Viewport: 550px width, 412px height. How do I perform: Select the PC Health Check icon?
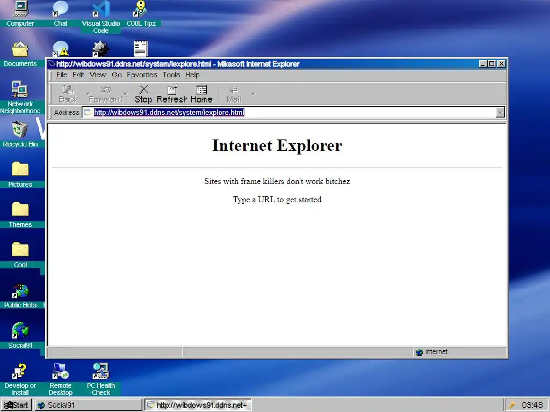click(x=101, y=379)
